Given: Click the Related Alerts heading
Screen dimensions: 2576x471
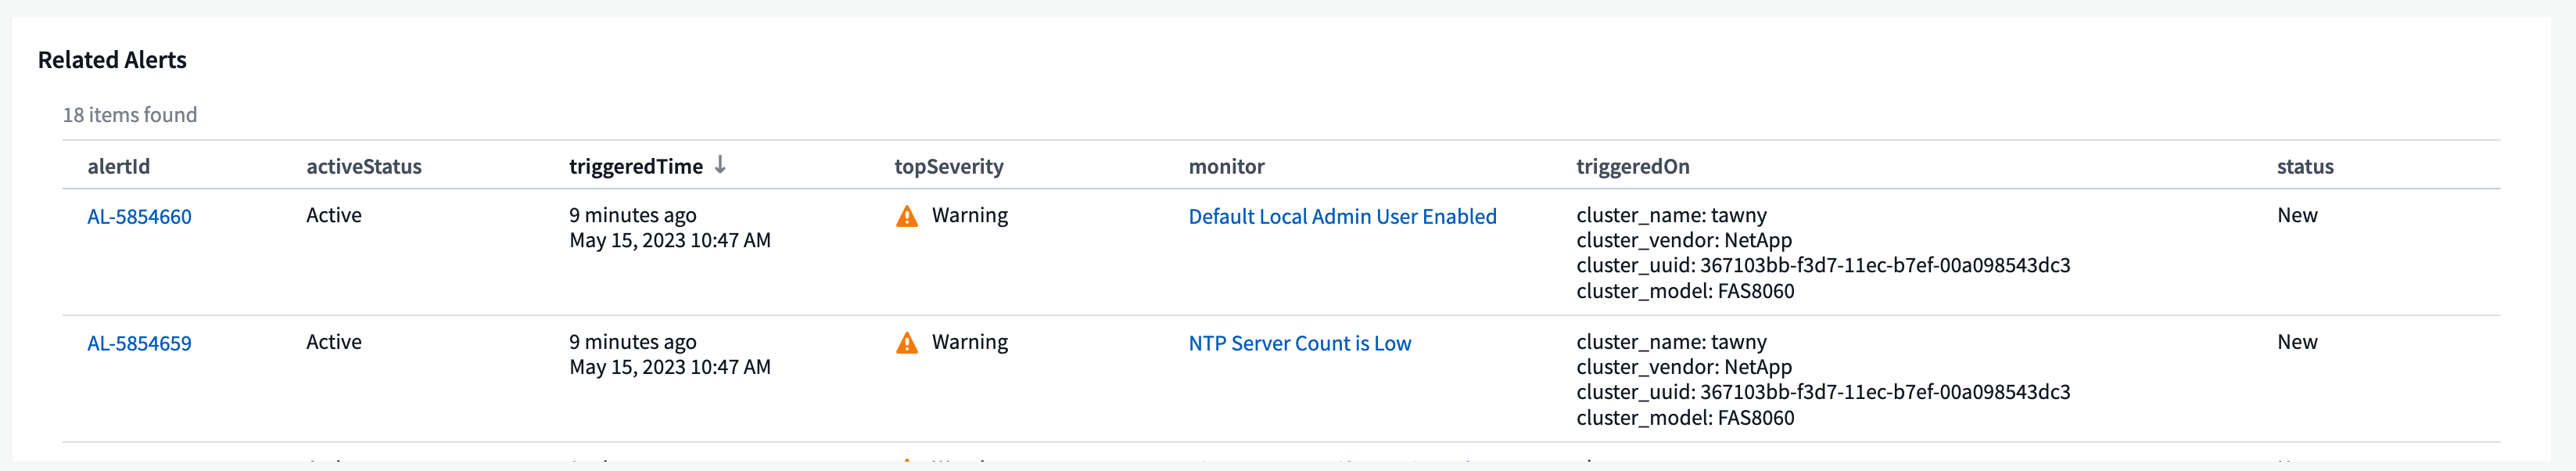Looking at the screenshot, I should (112, 60).
